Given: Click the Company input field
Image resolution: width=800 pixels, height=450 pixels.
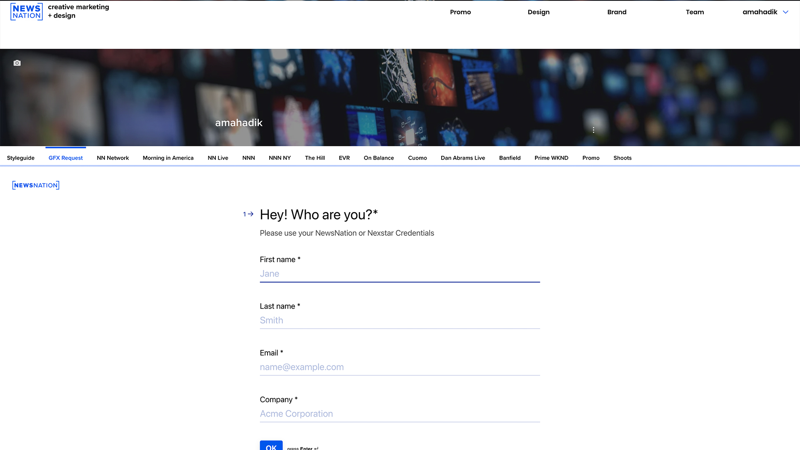Looking at the screenshot, I should [x=400, y=414].
